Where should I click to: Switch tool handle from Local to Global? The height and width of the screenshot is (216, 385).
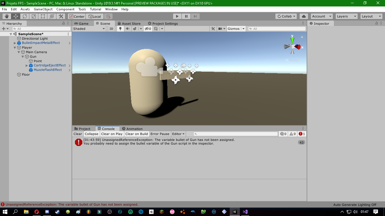[x=95, y=16]
